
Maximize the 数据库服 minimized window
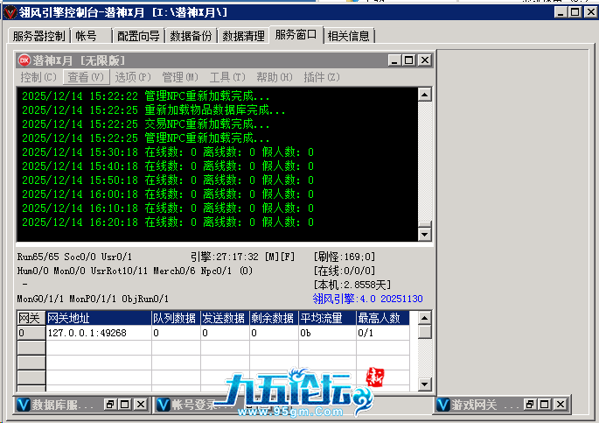tap(125, 405)
